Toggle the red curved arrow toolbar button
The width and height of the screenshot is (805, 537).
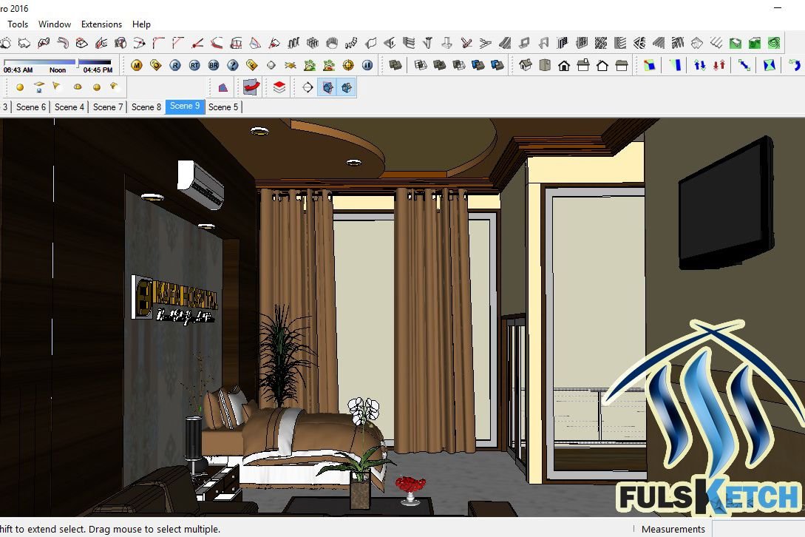click(251, 87)
